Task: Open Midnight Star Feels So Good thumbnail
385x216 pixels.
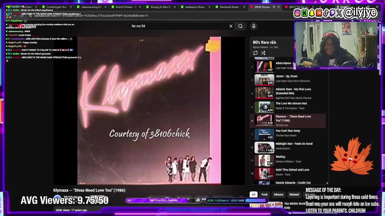Action: [x=264, y=147]
